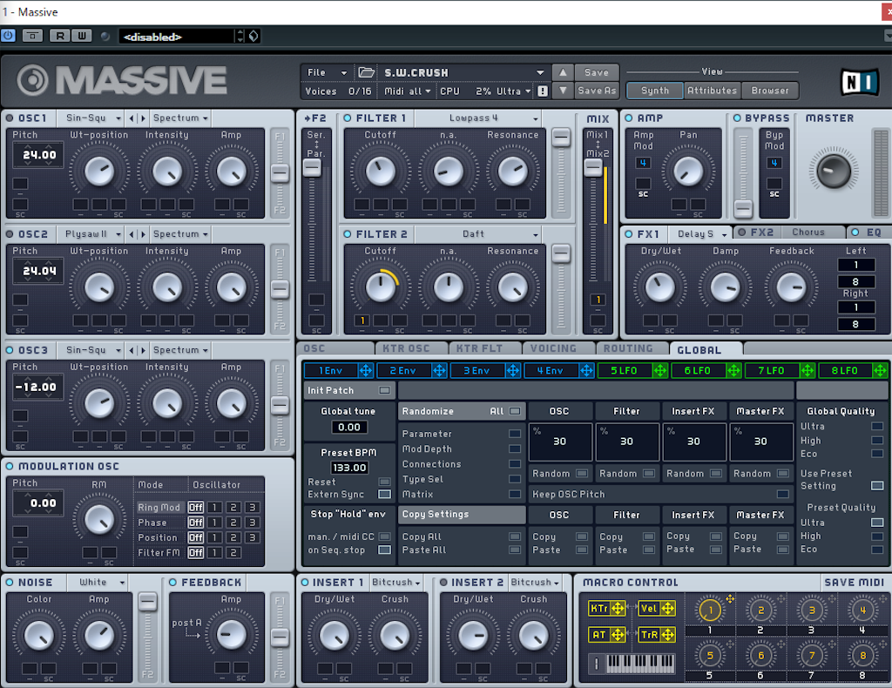
Task: Open OSC2 Plysaw II wavetable dropdown
Action: (x=91, y=234)
